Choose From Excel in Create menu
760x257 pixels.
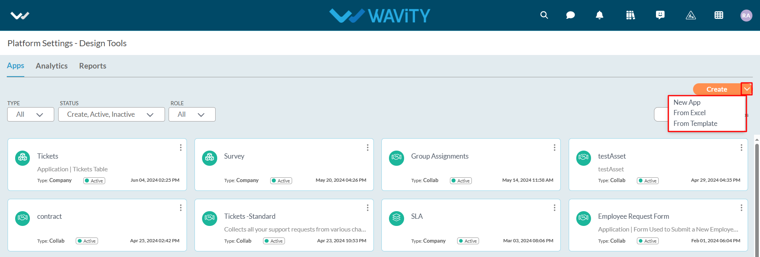click(689, 113)
